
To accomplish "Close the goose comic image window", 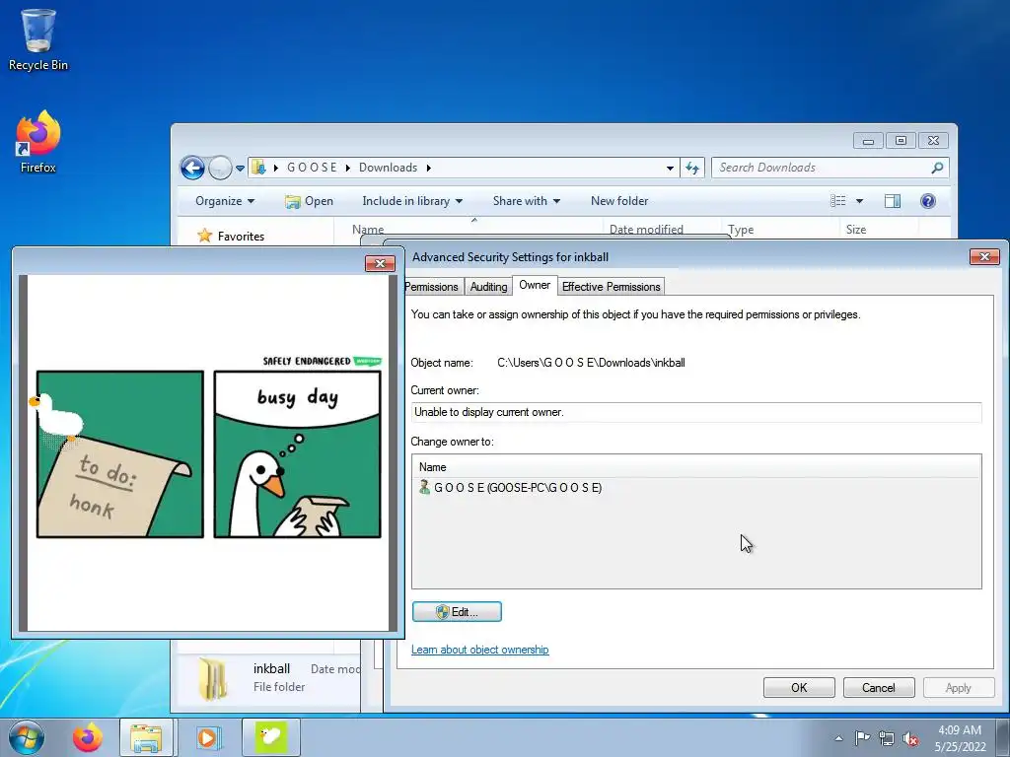I will pyautogui.click(x=380, y=263).
